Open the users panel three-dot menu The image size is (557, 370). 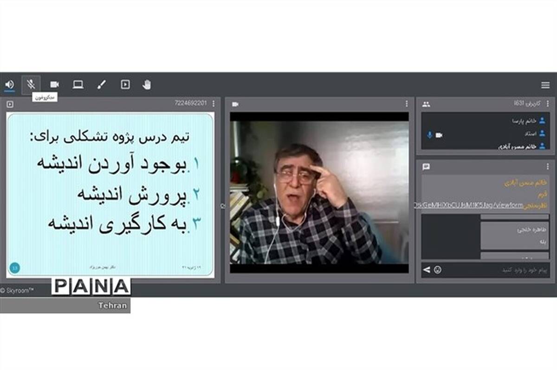[x=548, y=104]
